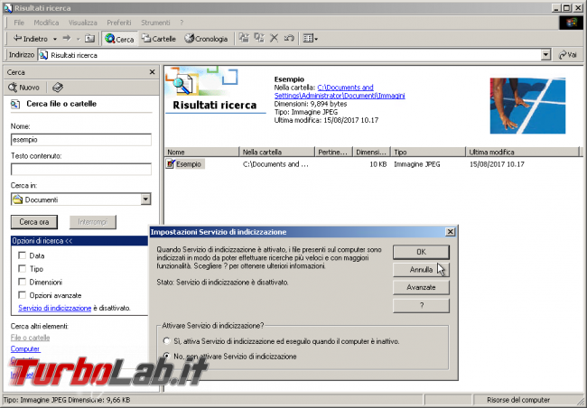Click the 15/08/2017 10.17 date cell in results

coord(497,164)
